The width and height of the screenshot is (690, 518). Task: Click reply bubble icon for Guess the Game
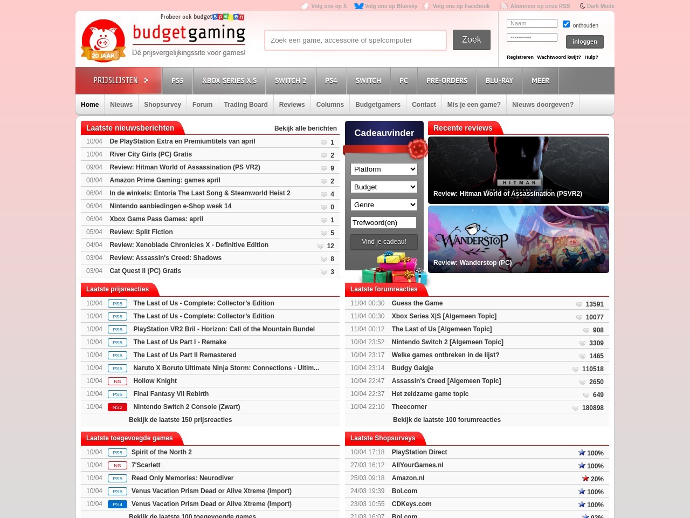[579, 304]
